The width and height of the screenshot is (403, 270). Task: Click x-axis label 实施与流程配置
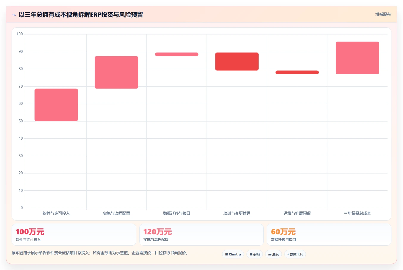click(x=116, y=213)
